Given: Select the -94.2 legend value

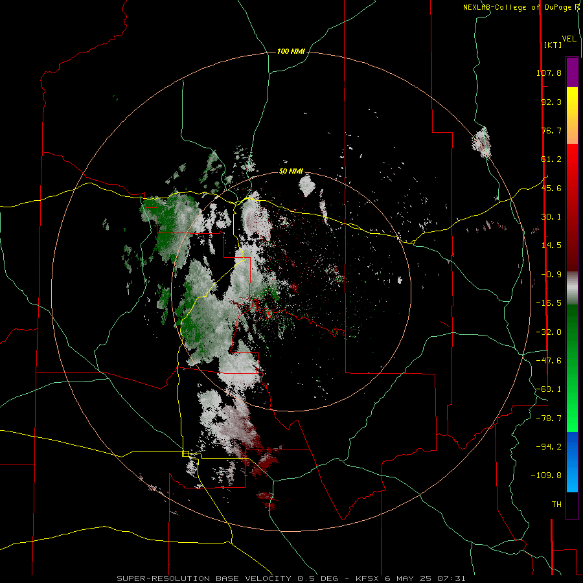Looking at the screenshot, I should (x=549, y=446).
